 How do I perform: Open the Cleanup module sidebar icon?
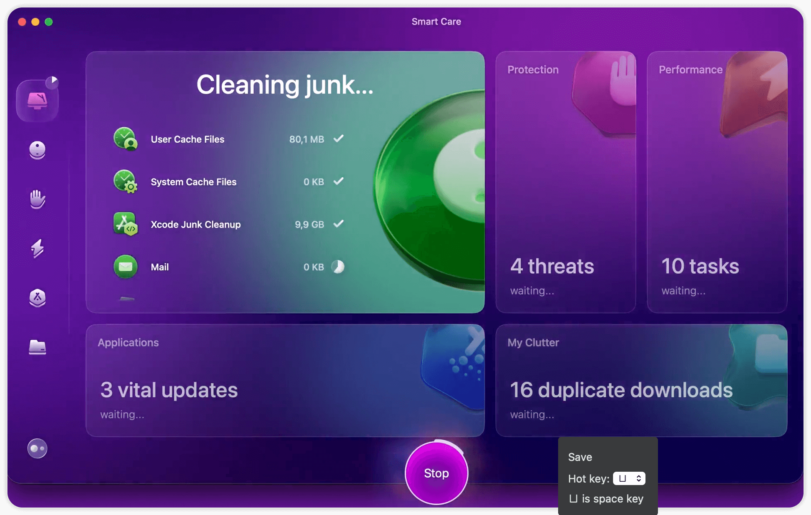point(37,150)
